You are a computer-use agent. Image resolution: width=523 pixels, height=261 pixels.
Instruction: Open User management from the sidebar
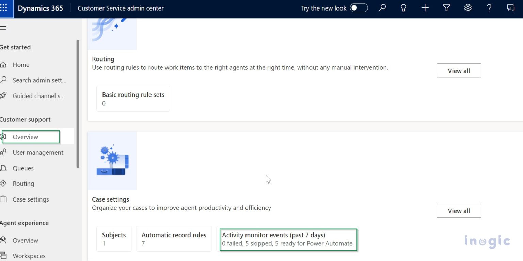38,152
